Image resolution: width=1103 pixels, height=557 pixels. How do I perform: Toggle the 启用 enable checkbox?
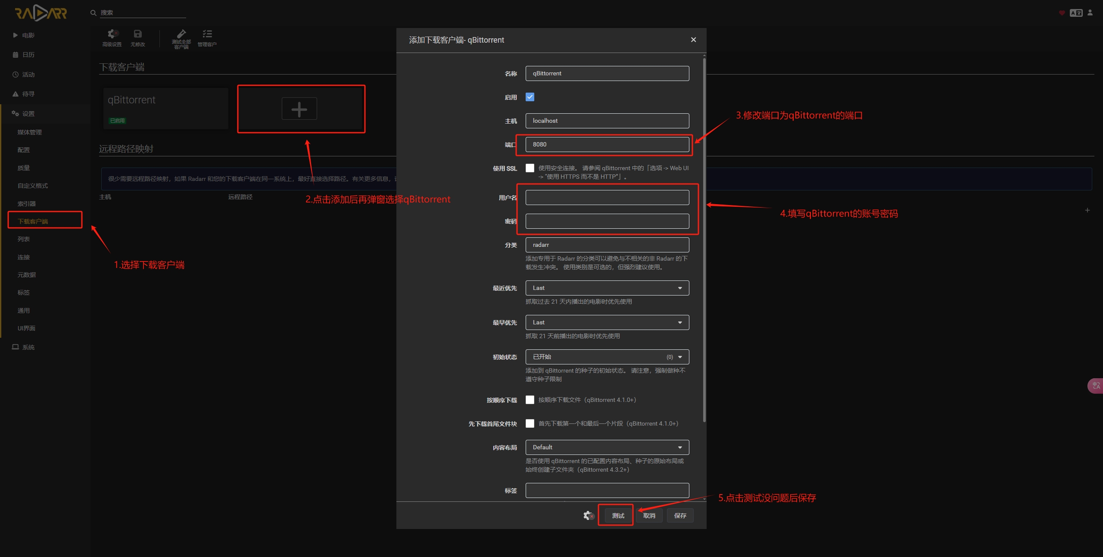(x=530, y=97)
